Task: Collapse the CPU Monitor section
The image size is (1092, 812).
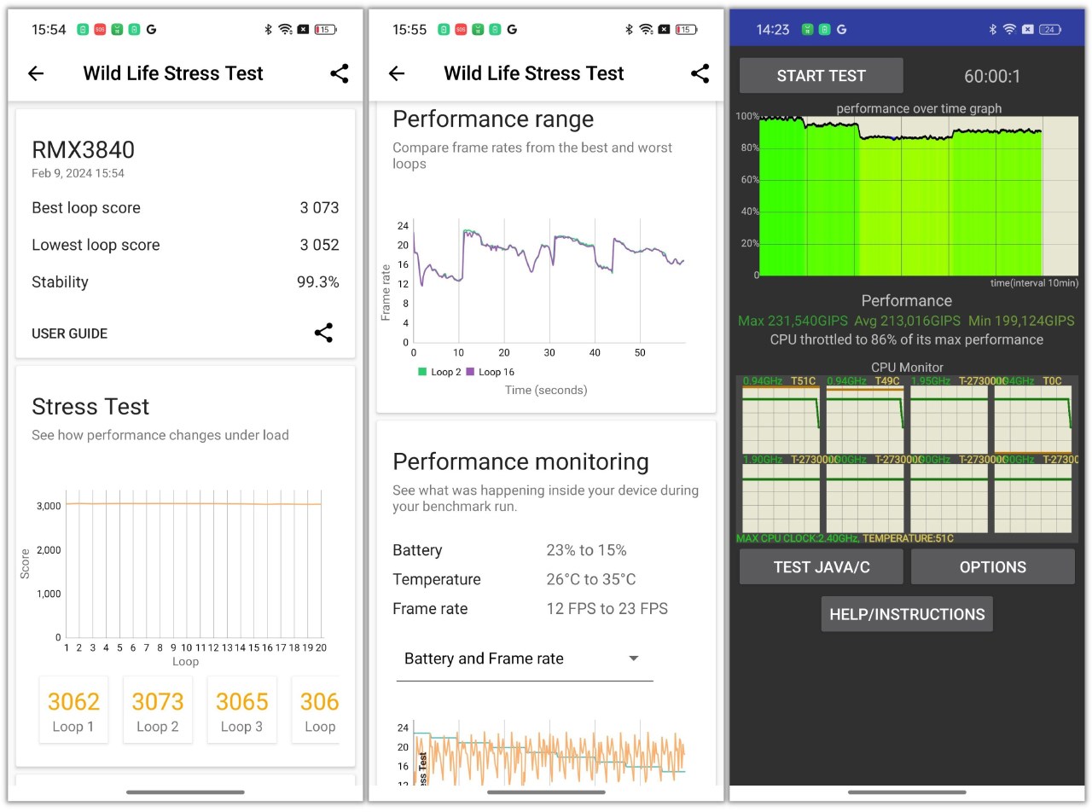Action: tap(906, 367)
